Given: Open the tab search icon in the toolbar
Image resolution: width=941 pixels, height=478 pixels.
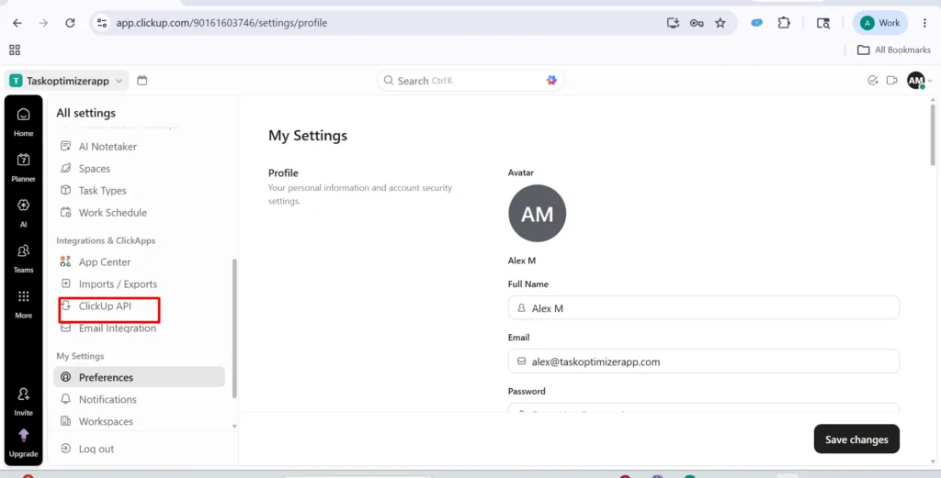Looking at the screenshot, I should (x=823, y=23).
